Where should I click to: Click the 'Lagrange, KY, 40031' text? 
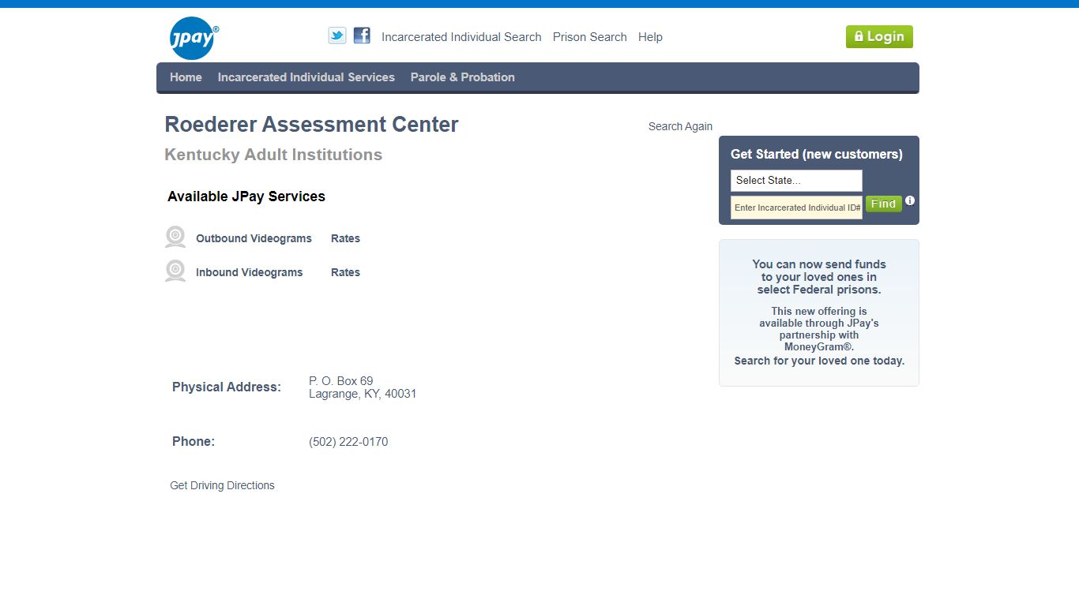[363, 394]
